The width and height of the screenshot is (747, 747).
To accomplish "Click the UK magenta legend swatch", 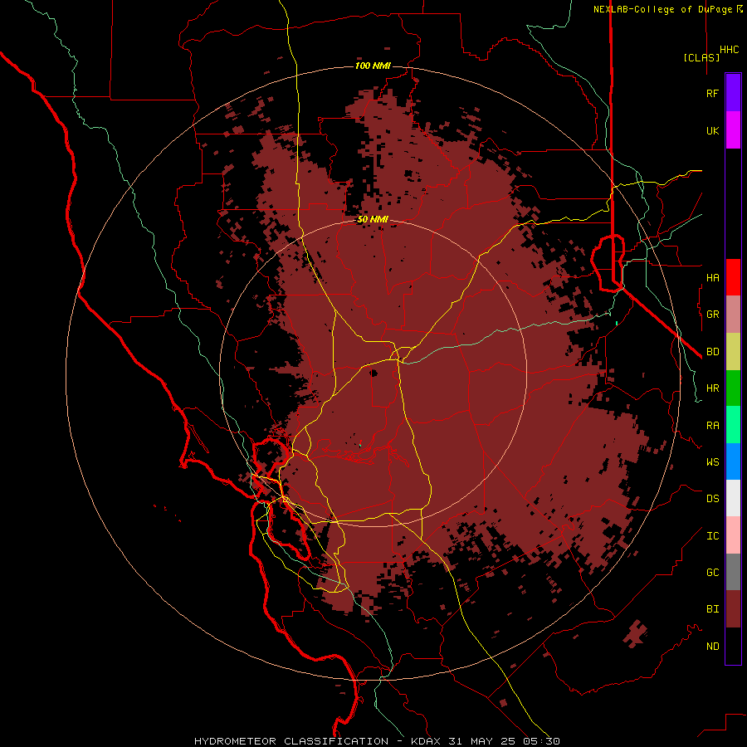I will click(x=733, y=130).
